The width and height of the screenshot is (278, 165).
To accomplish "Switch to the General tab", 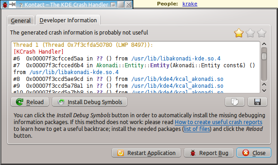I will [x=21, y=21].
